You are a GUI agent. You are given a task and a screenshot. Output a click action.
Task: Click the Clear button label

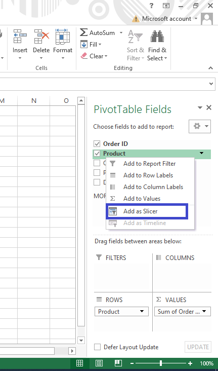[x=97, y=56]
